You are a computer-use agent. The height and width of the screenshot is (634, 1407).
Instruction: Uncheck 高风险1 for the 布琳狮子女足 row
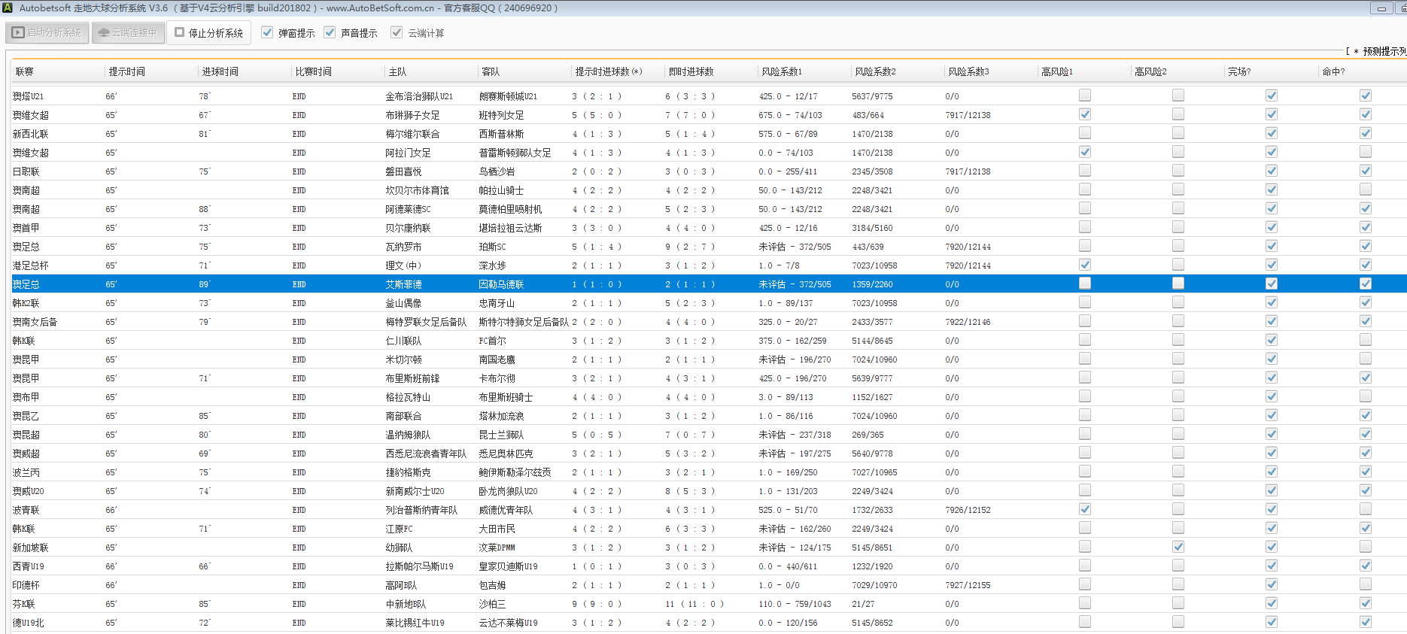point(1084,114)
